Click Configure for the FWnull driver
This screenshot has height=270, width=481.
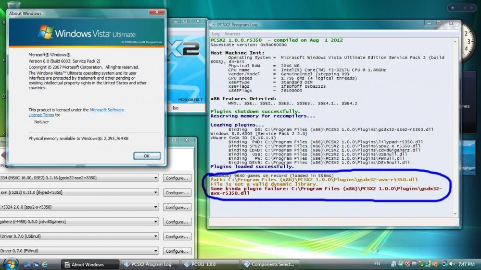177,251
